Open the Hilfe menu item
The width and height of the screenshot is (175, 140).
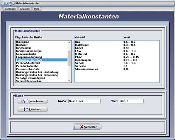pyautogui.click(x=37, y=9)
